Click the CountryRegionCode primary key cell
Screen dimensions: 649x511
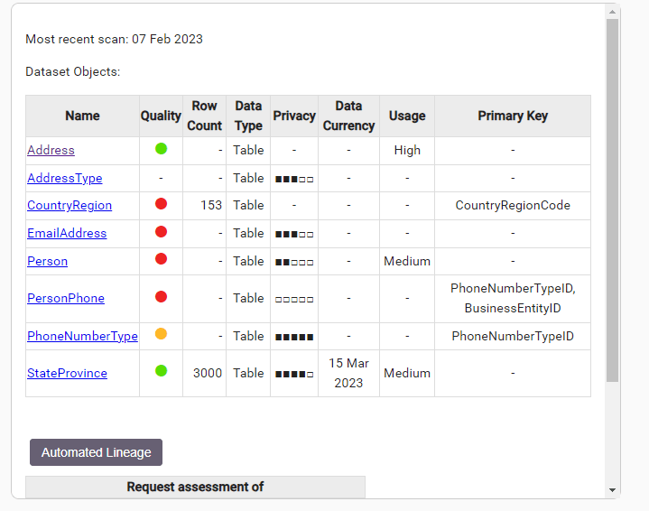tap(513, 206)
